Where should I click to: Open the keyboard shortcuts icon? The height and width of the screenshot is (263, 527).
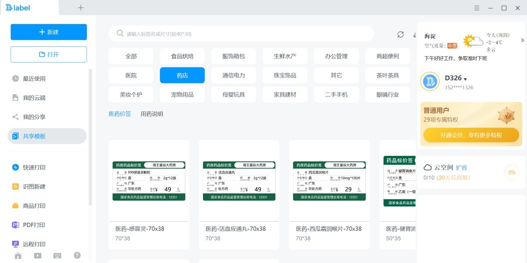pos(57,255)
